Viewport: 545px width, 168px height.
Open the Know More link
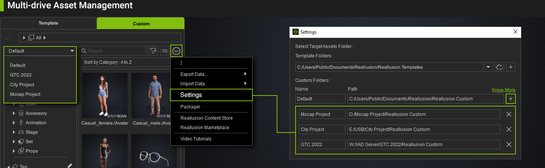503,90
